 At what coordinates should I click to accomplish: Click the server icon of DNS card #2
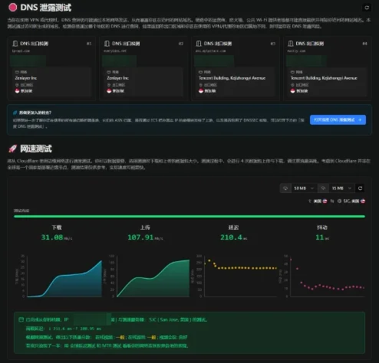[x=107, y=44]
